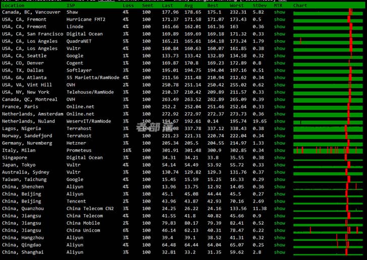Select the 16% loss value for Milan
367x260 pixels.
click(x=127, y=150)
